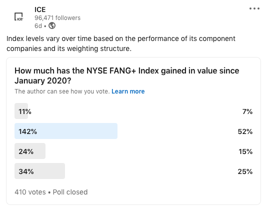The image size is (267, 207).
Task: Click the post text about index levels
Action: (x=120, y=43)
